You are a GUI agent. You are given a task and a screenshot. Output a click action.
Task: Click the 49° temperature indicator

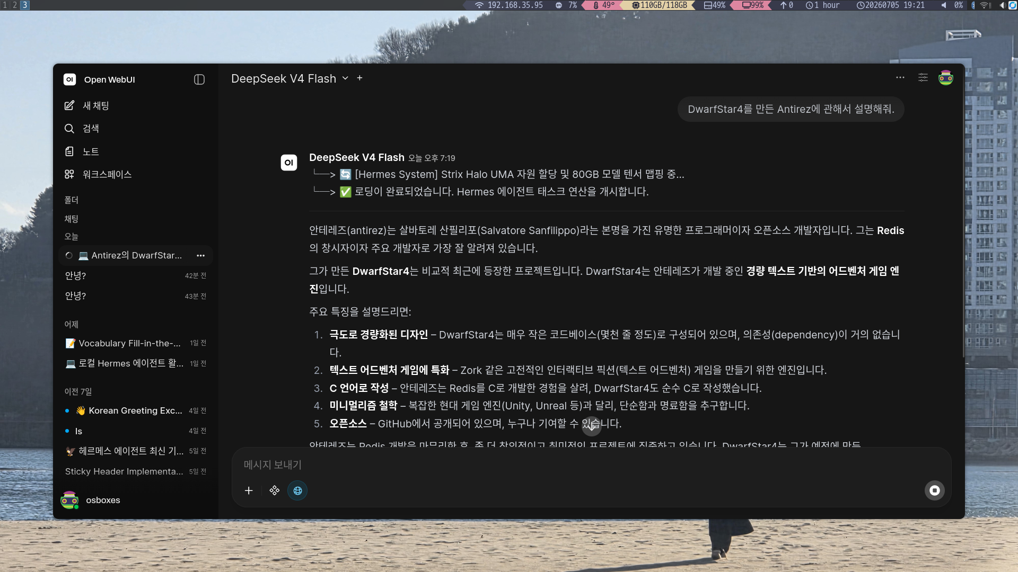coord(604,5)
